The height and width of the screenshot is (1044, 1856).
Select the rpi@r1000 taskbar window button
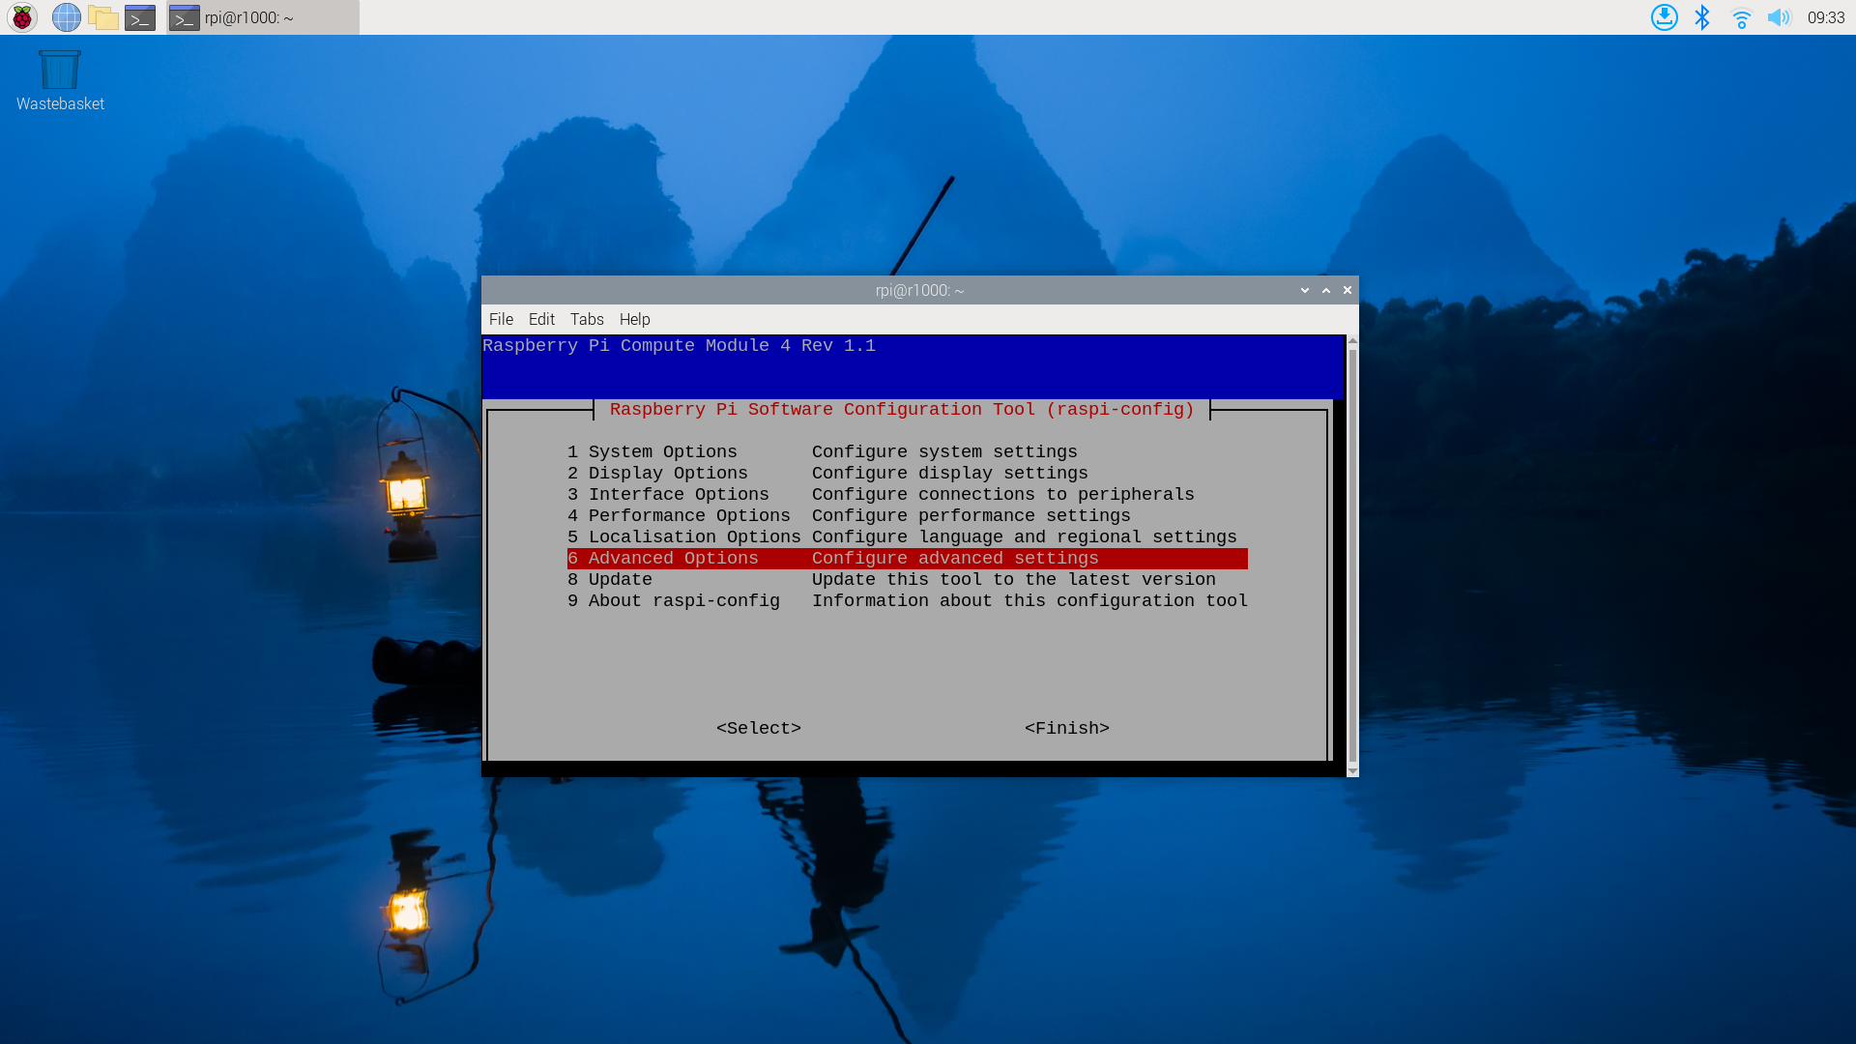263,17
